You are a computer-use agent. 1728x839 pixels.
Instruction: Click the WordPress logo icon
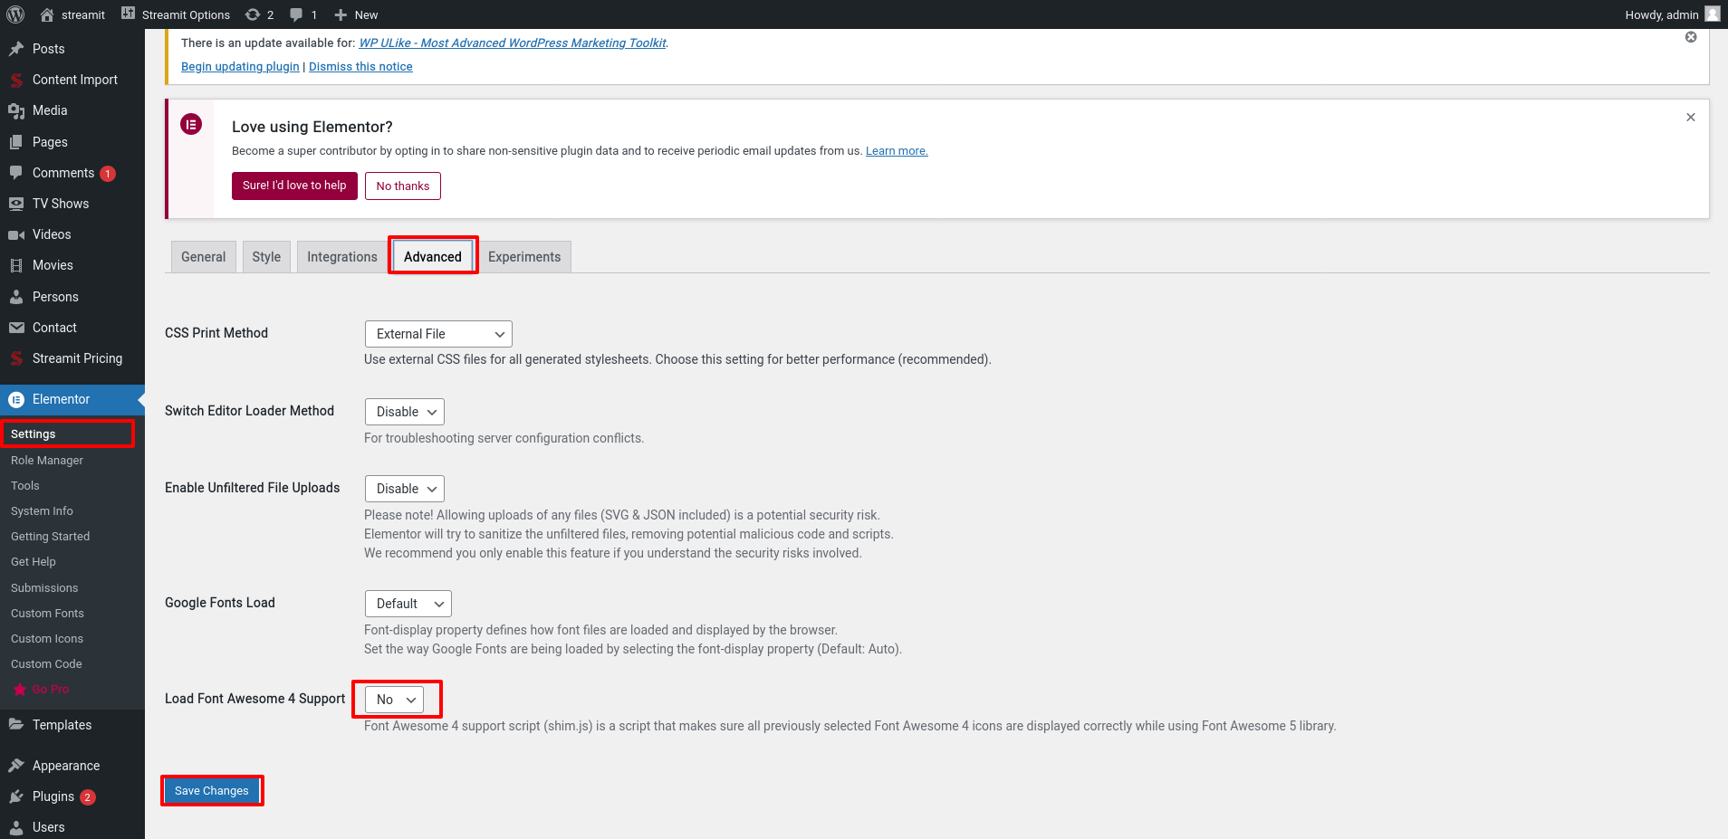coord(15,14)
